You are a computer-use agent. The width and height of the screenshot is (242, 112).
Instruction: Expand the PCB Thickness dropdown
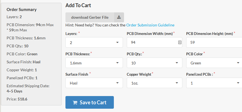[94, 63]
